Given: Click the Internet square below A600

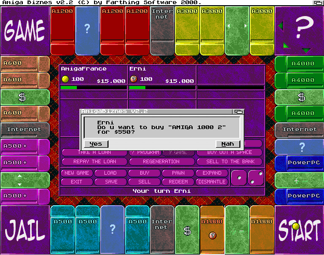Looking at the screenshot, I should [x=25, y=131].
